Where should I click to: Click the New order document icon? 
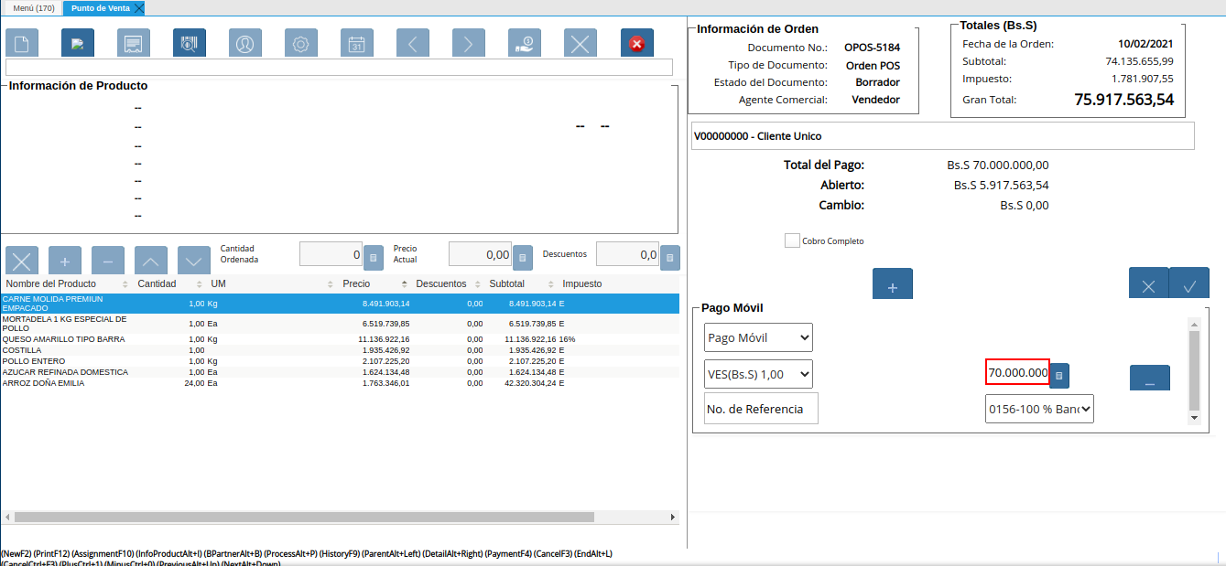22,43
